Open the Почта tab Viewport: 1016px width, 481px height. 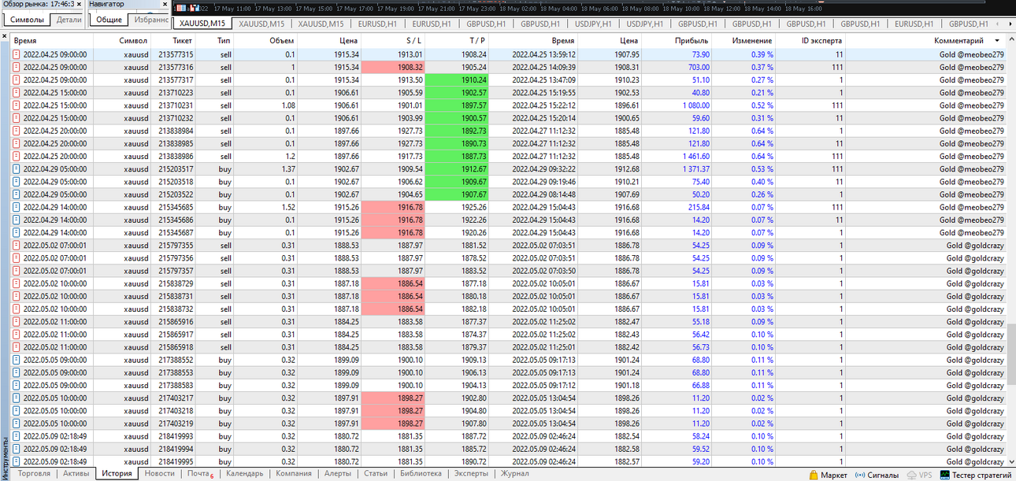pyautogui.click(x=200, y=474)
